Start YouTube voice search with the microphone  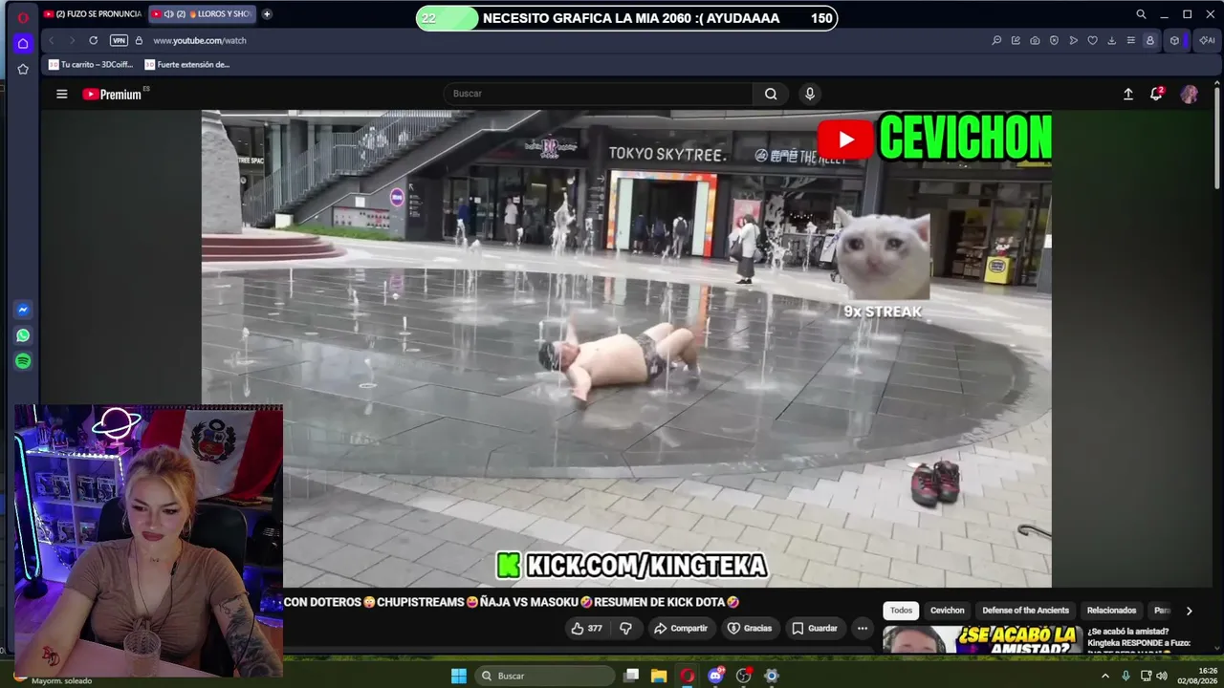pos(810,94)
